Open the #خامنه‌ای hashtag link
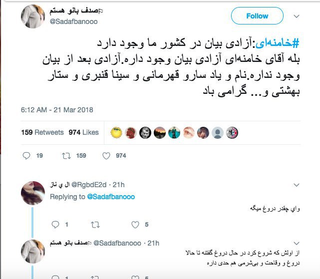Viewport: 320px width, 279px height. click(x=277, y=43)
